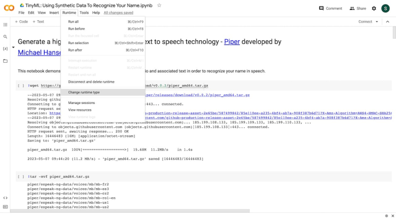Click the bottom status dot indicator

[386, 216]
